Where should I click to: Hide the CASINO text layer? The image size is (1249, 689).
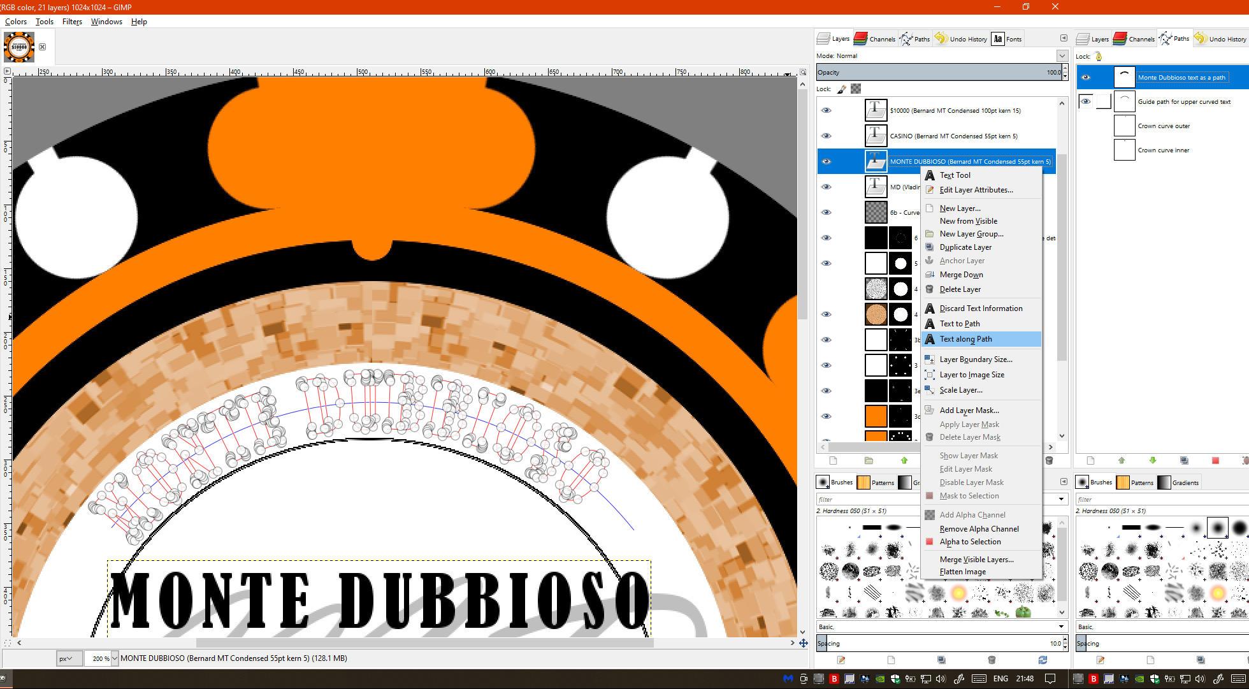pos(826,136)
